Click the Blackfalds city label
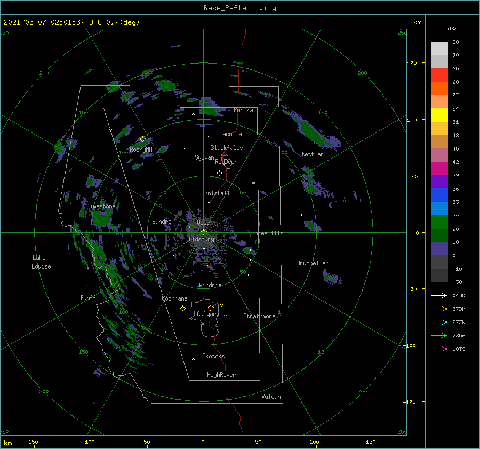Image resolution: width=480 pixels, height=449 pixels. click(x=227, y=148)
